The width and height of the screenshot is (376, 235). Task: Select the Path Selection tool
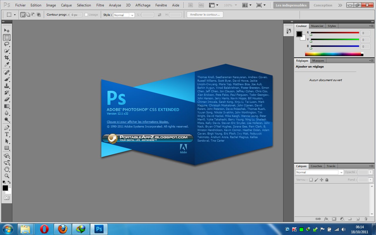pos(7,141)
